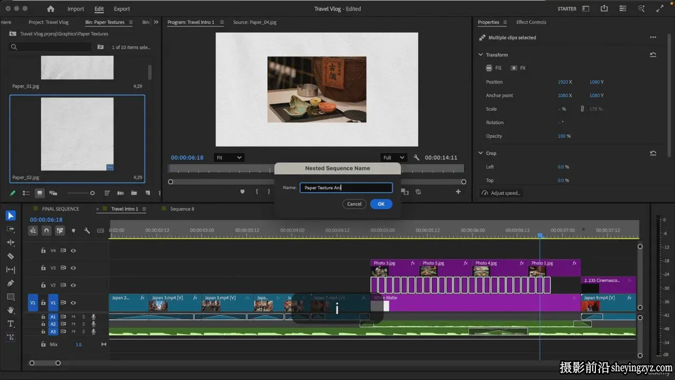The image size is (675, 380).
Task: Select the Type tool
Action: point(11,324)
